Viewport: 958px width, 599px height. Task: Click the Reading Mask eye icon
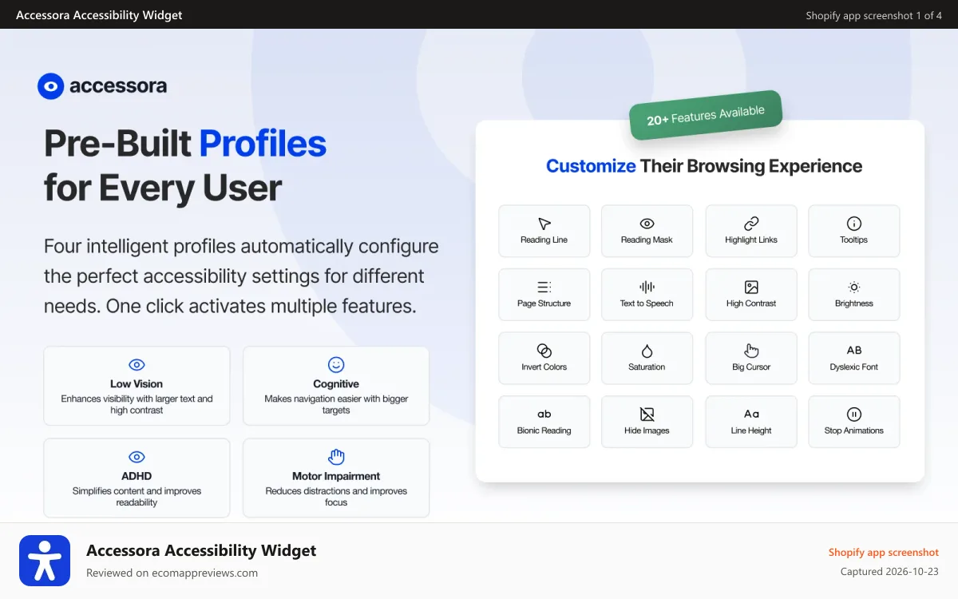[647, 224]
